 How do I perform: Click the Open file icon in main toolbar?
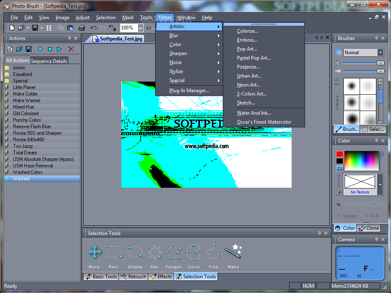(x=22, y=28)
